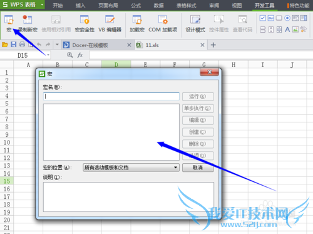Screen dimensions: 313x234
Task: Click 取消 to cancel the macro dialog
Action: tap(198, 168)
